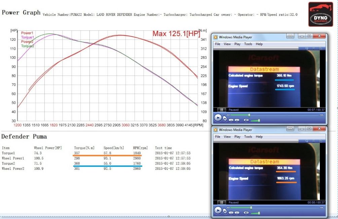Open View menu in the 00:07 player
The height and width of the screenshot is (219, 338).
[x=227, y=44]
